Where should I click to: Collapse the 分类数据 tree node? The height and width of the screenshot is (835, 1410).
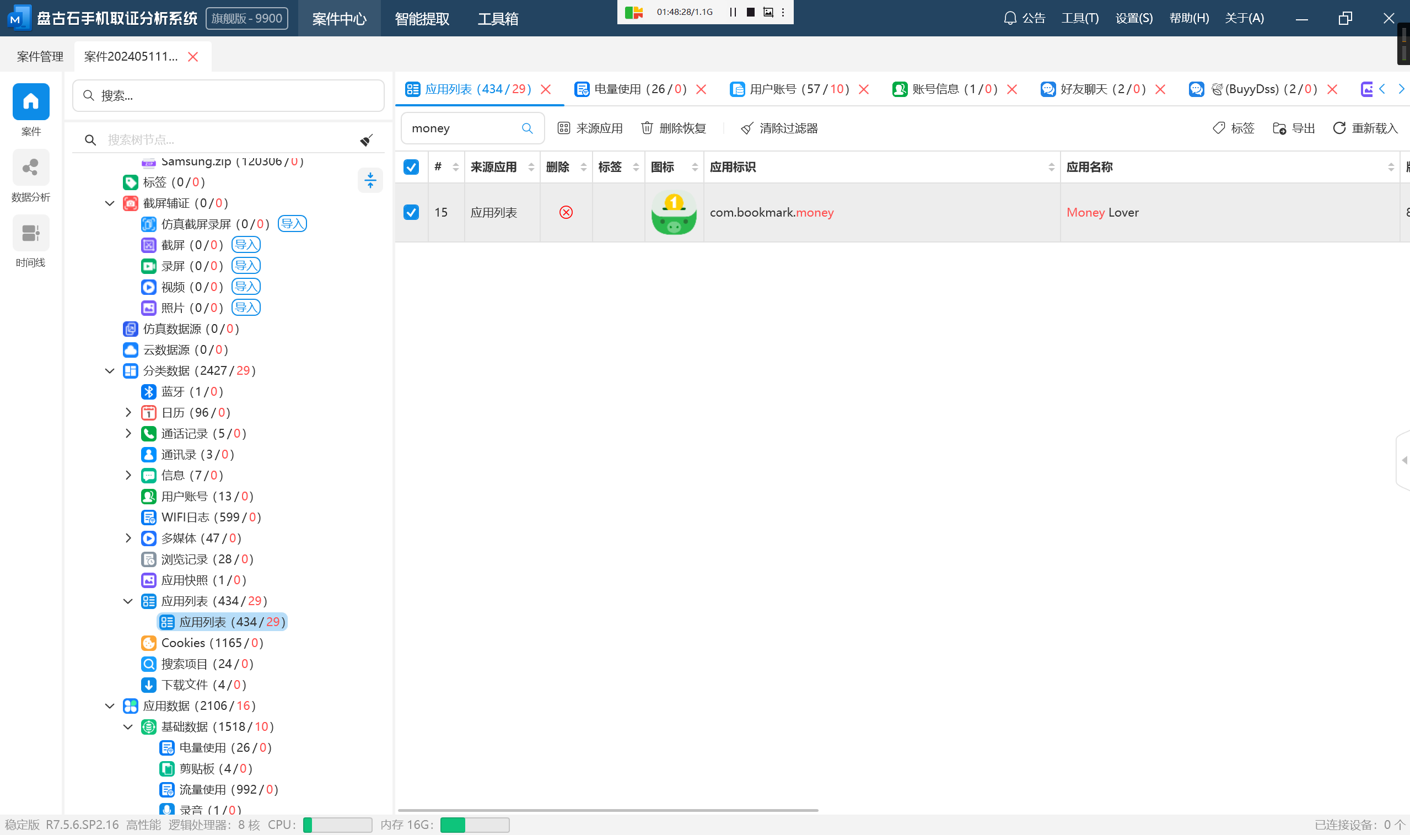[110, 371]
